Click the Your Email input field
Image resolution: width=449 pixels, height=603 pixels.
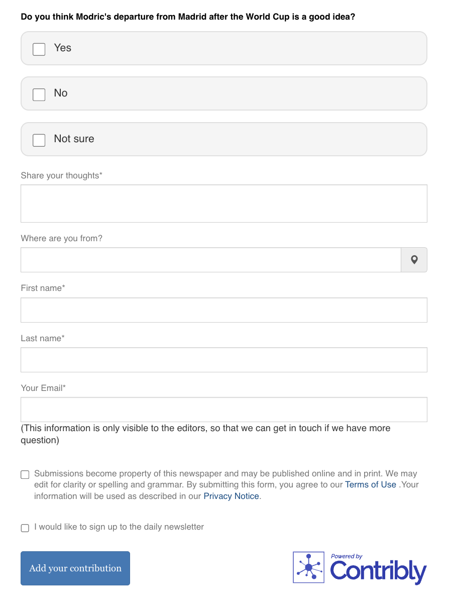pyautogui.click(x=223, y=410)
